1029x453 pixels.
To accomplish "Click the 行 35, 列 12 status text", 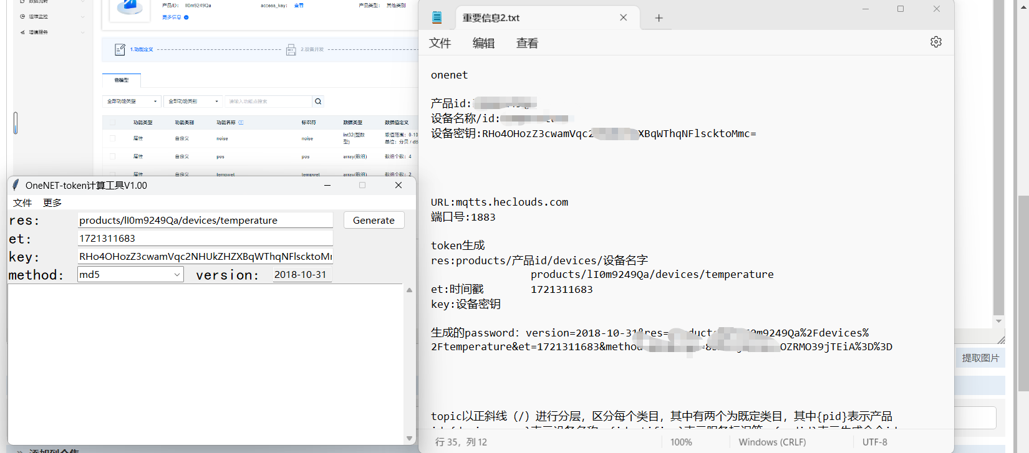I will (x=461, y=442).
